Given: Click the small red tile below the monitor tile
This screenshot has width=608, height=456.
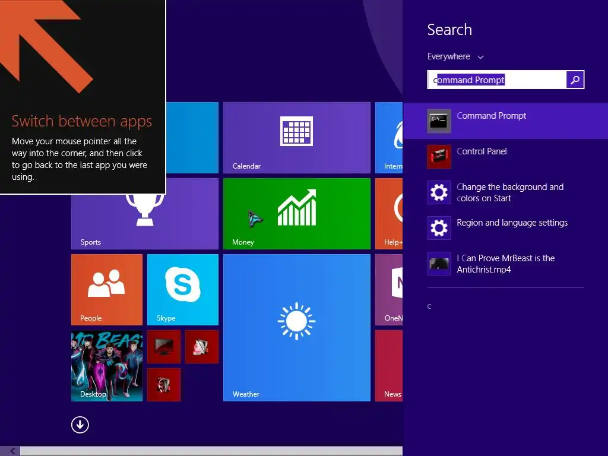Looking at the screenshot, I should coord(164,385).
